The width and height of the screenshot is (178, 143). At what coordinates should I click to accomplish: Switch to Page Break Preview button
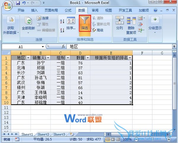[x=118, y=139]
